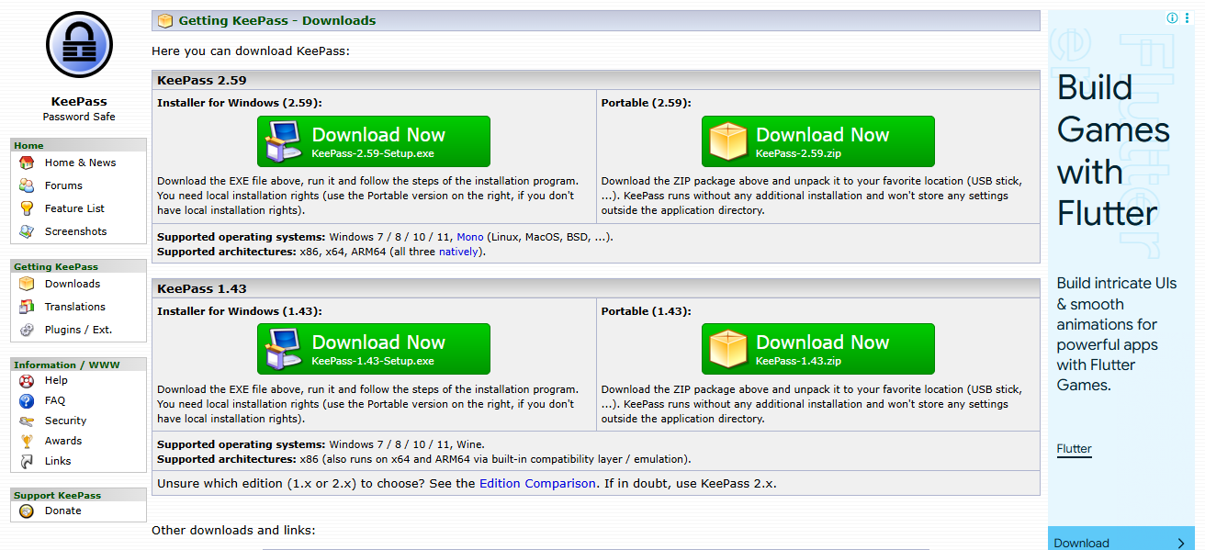Click the Screenshots picture icon
1205x550 pixels.
27,231
